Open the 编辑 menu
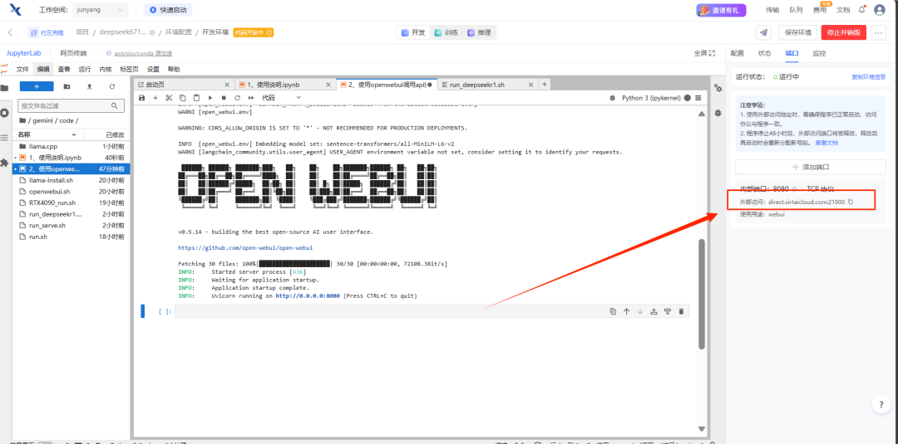 tap(43, 69)
